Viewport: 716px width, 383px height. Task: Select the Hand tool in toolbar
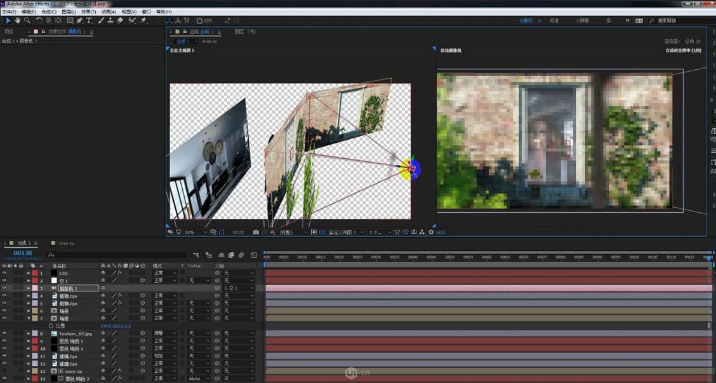click(18, 20)
